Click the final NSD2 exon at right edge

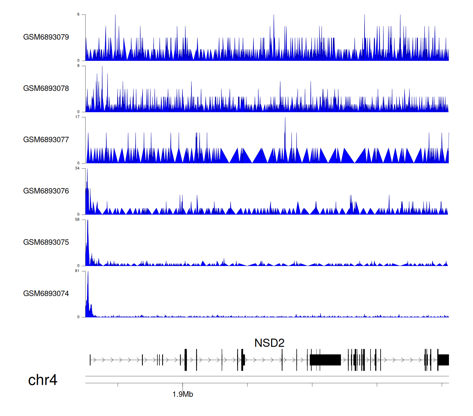[x=444, y=360]
